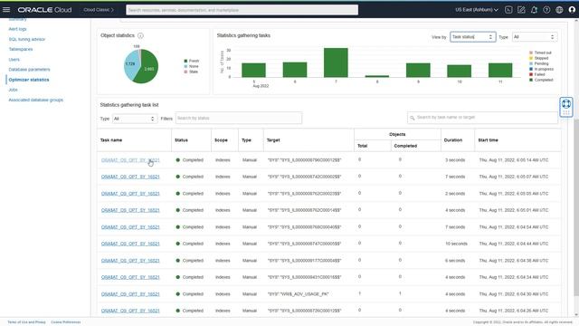Viewport: 579px width, 326px height.
Task: Click the page vertical scrollbar
Action: tap(576, 207)
